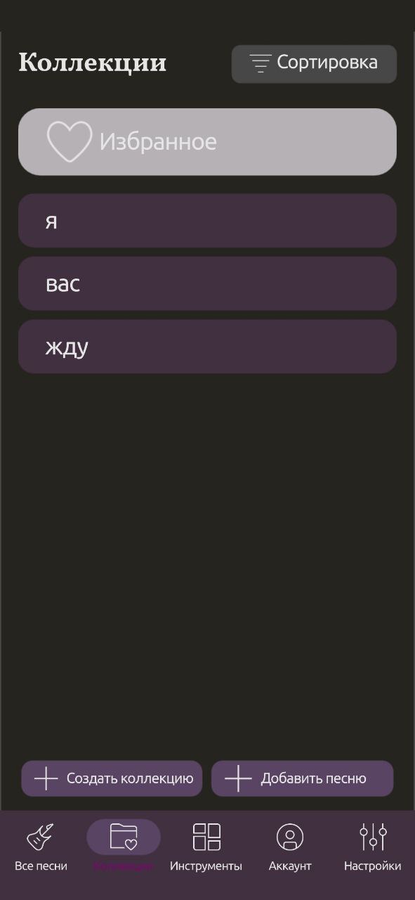Click the heart icon in Избранное
Image resolution: width=415 pixels, height=900 pixels.
[x=70, y=141]
